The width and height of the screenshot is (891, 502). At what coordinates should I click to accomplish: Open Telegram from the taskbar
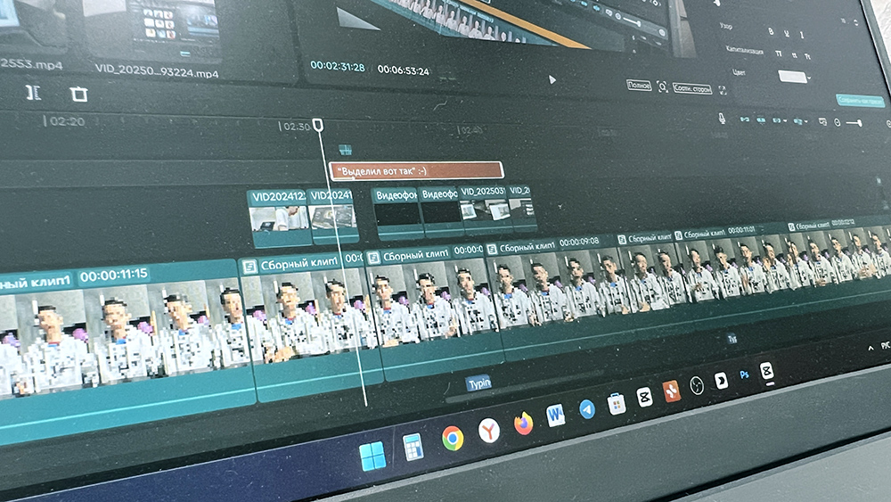[586, 408]
